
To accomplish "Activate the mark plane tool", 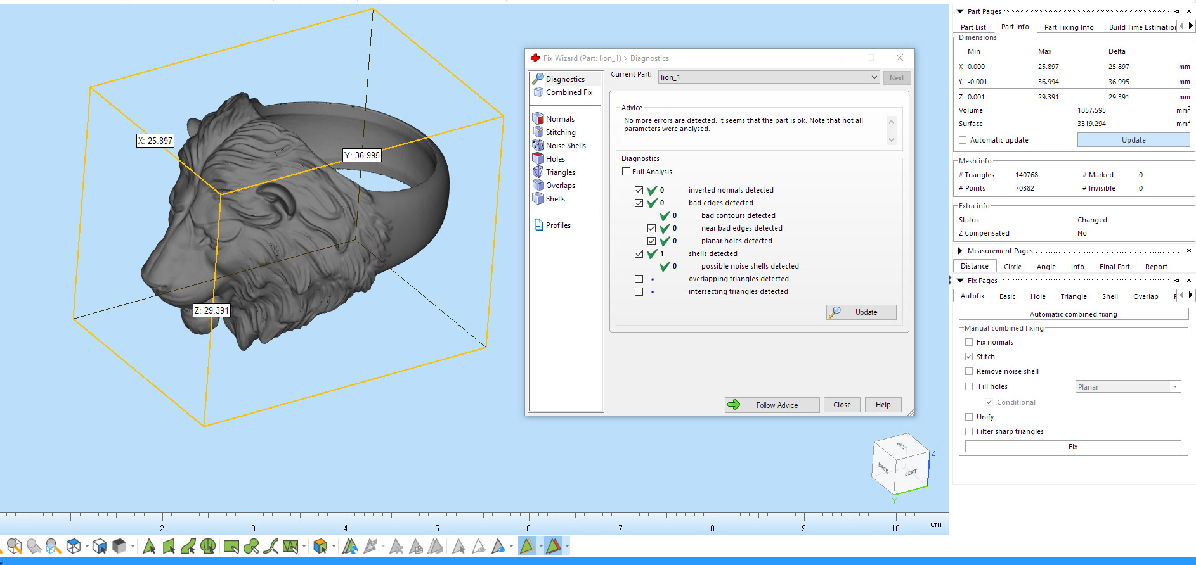I will pos(169,546).
